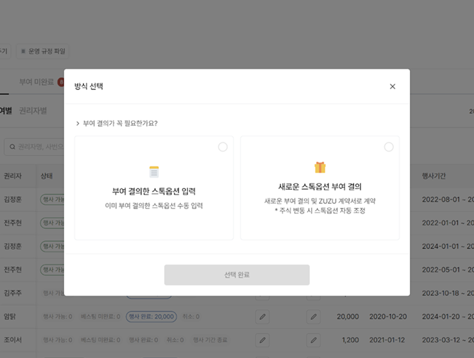Click the 선택 완료 confirm button

point(236,275)
